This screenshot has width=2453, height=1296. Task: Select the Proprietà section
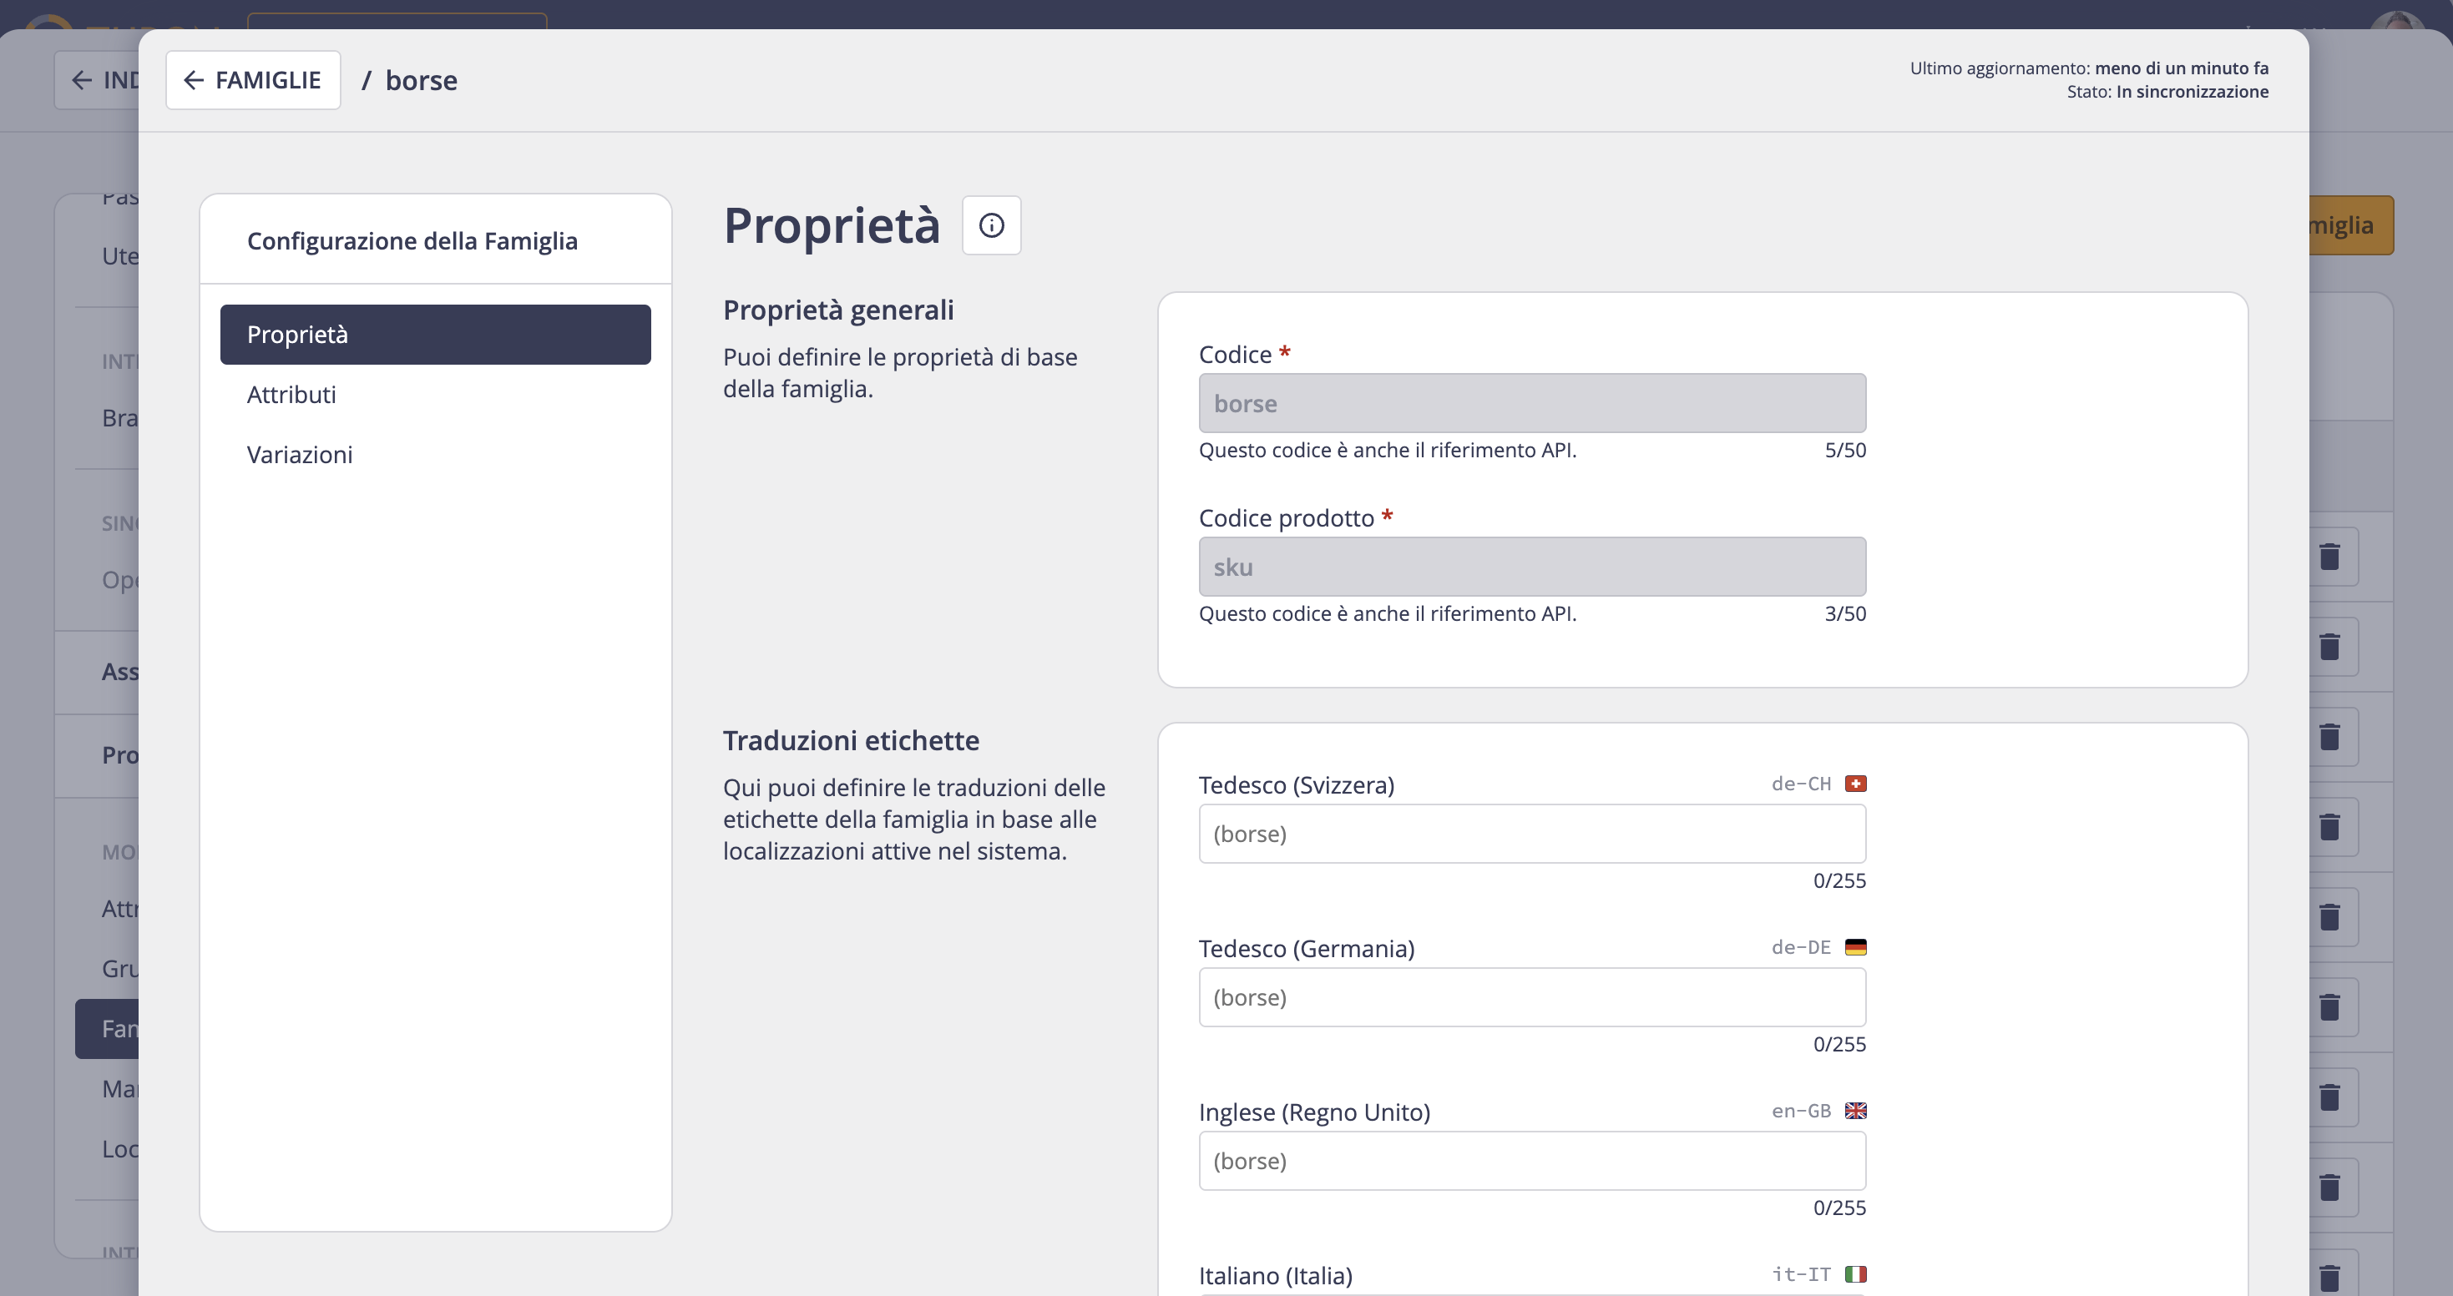435,335
